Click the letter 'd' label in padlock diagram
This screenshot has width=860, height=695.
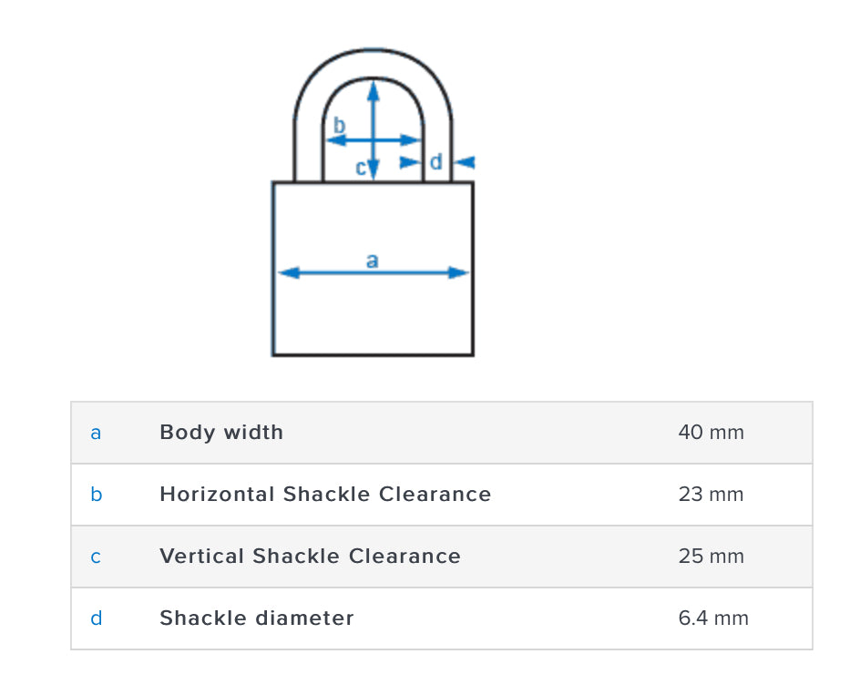pyautogui.click(x=436, y=162)
